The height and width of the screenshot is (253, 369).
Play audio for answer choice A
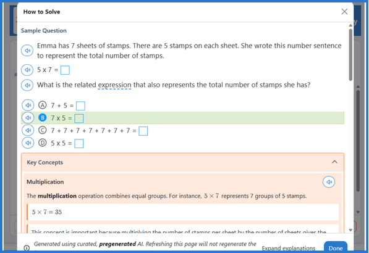coord(28,106)
